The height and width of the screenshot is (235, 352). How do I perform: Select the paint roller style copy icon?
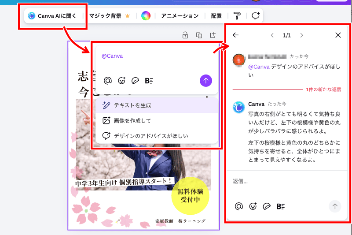pyautogui.click(x=237, y=16)
